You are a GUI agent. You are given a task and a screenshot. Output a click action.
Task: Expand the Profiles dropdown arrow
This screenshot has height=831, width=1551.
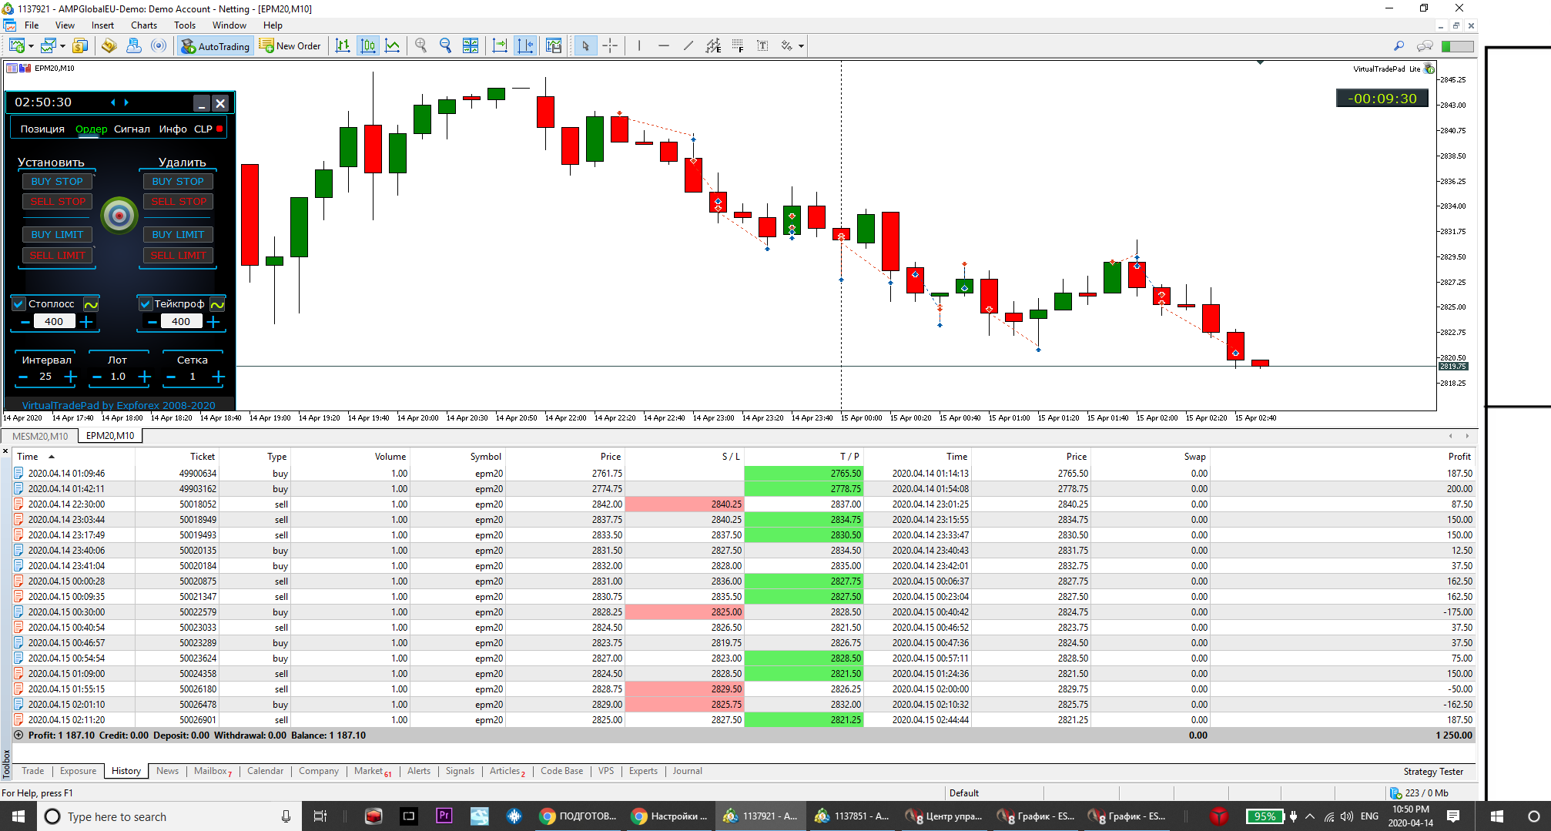[x=63, y=46]
